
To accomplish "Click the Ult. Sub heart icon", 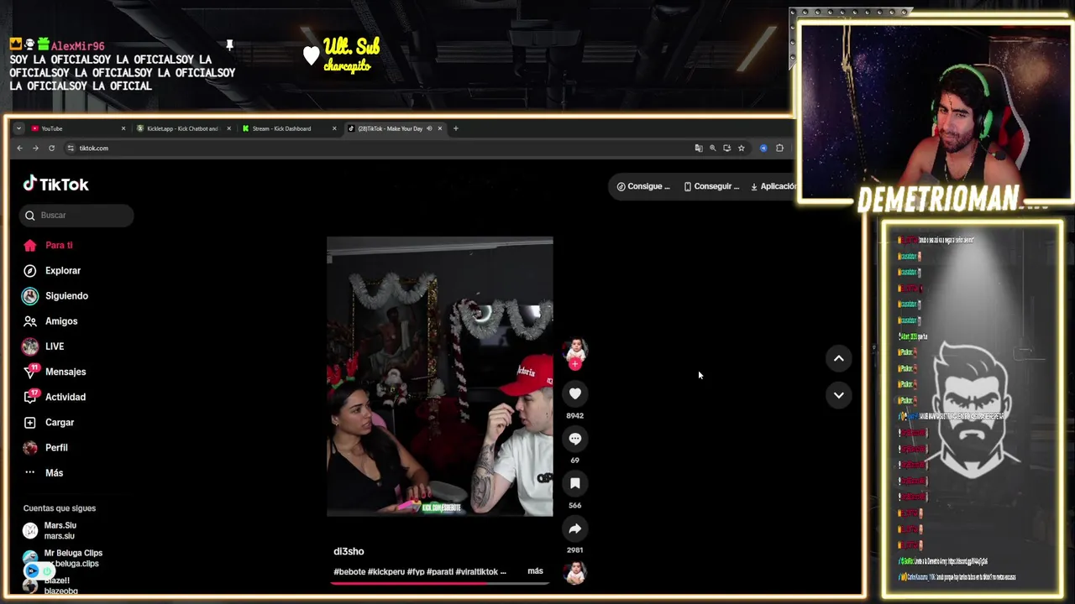I will 312,55.
